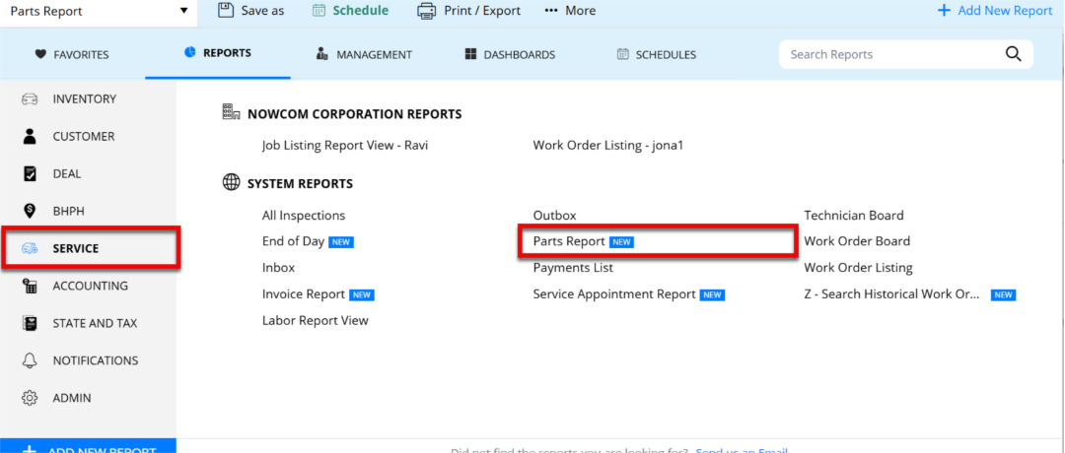Click the Deal checklist icon in sidebar

coord(30,174)
